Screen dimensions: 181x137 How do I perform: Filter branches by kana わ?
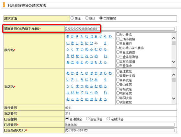[110, 73]
